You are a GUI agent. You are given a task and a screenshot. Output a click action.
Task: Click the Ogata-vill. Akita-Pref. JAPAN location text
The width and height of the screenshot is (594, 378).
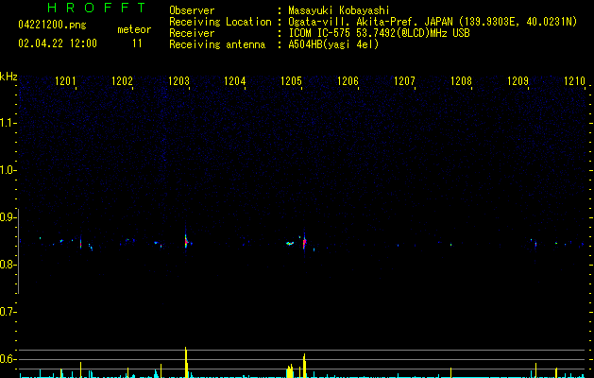(433, 22)
